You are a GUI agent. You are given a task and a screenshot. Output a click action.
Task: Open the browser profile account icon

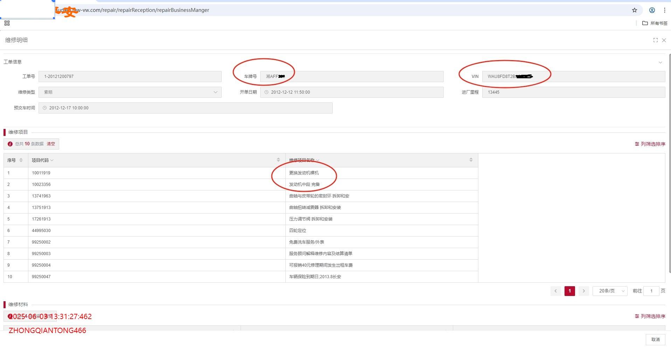tap(652, 10)
